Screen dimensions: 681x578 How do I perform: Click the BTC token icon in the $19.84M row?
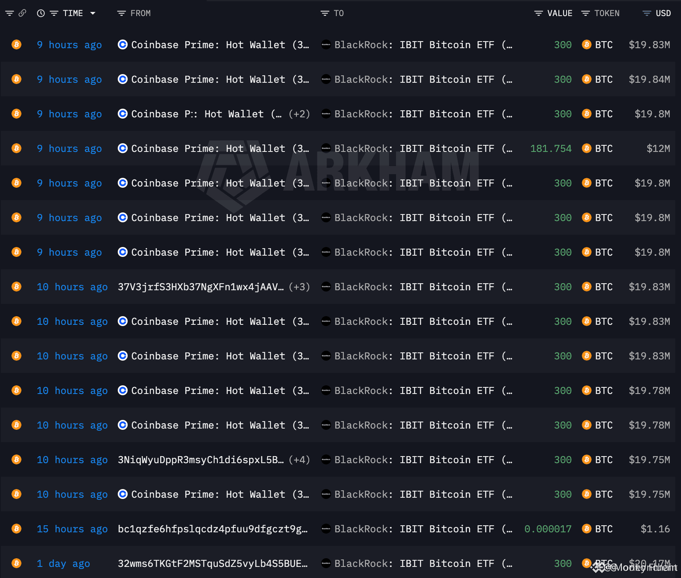click(587, 79)
